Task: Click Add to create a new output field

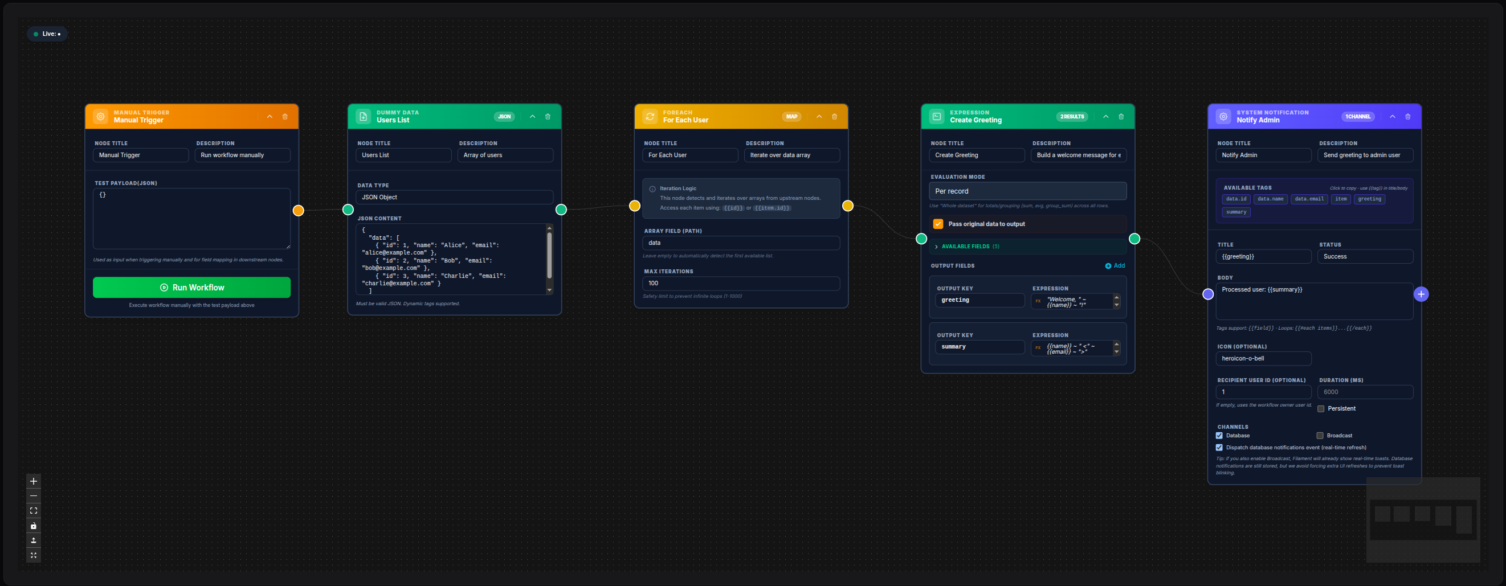Action: (x=1116, y=265)
